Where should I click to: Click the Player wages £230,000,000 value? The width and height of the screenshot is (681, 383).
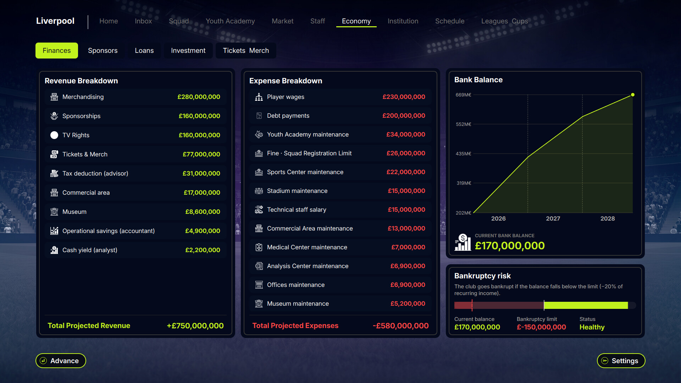(x=404, y=97)
